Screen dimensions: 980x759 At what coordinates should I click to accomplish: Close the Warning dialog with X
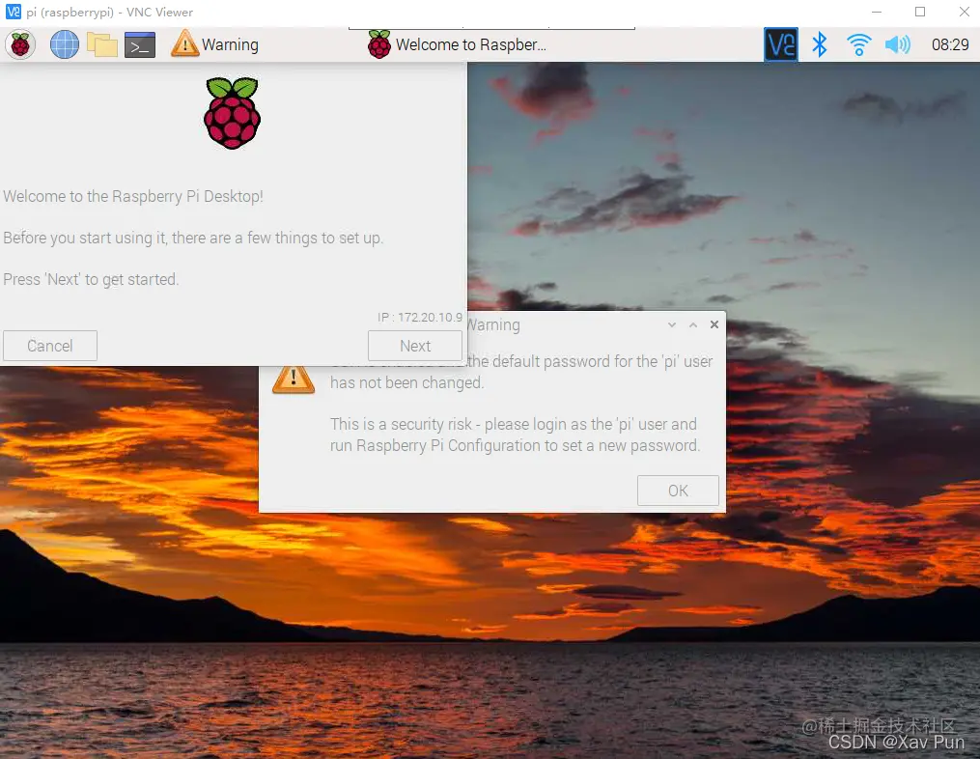click(x=714, y=324)
